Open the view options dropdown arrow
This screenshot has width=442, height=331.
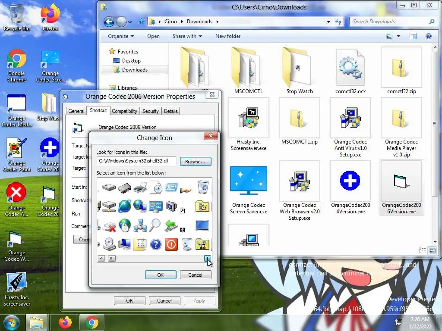pos(398,36)
